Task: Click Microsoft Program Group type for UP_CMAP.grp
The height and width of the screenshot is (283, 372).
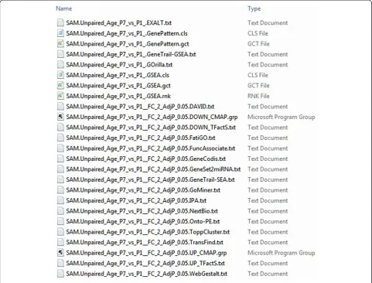Action: pos(282,253)
